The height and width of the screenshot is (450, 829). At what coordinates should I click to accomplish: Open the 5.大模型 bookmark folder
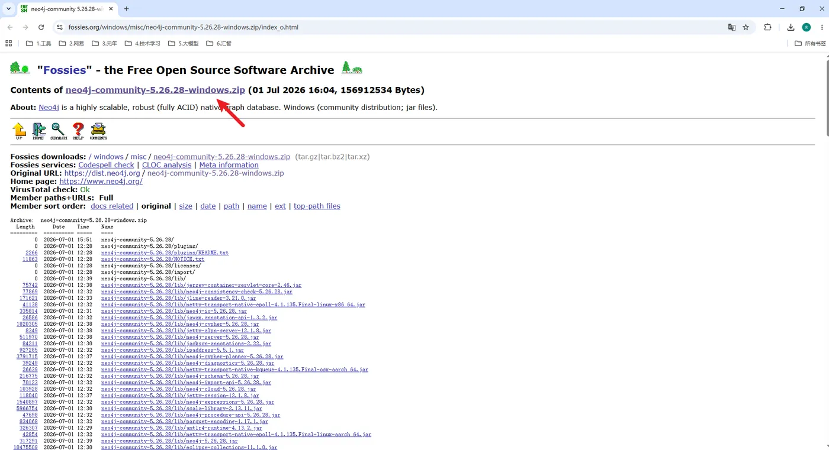pyautogui.click(x=183, y=43)
